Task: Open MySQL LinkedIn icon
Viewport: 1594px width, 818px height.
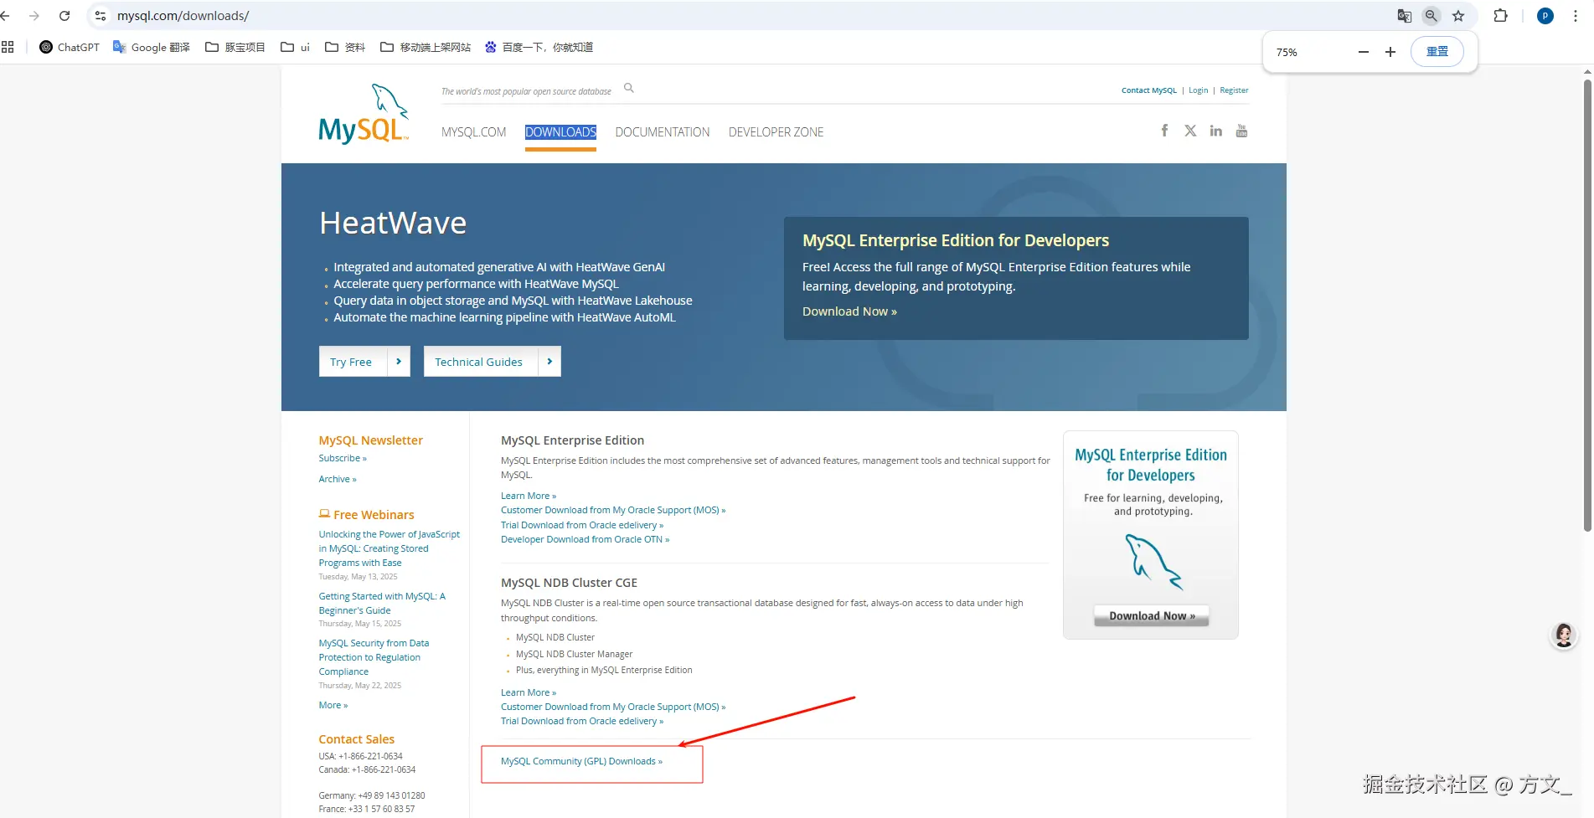Action: pos(1216,131)
